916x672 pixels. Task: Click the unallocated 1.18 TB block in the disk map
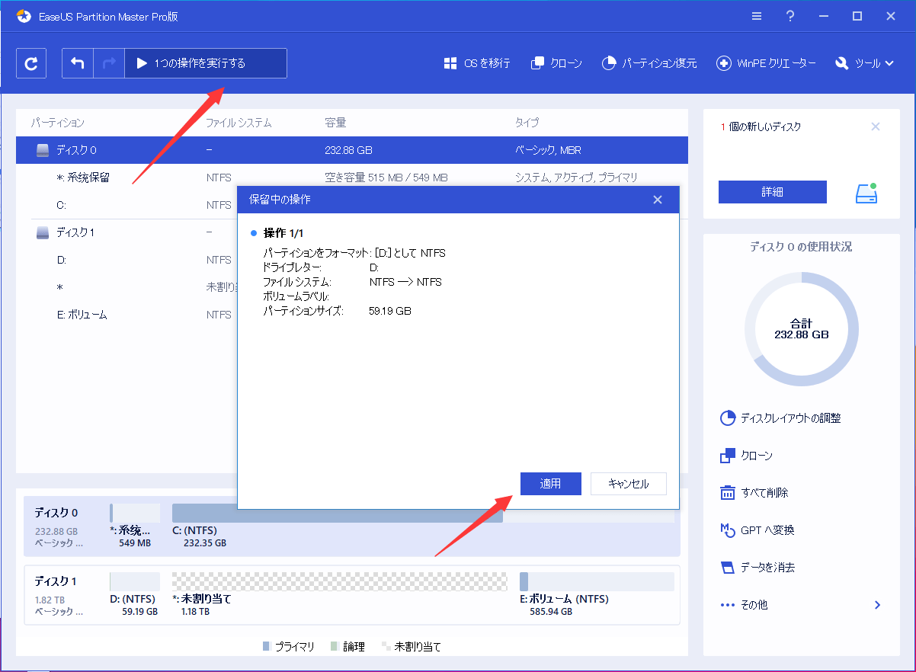pos(339,594)
